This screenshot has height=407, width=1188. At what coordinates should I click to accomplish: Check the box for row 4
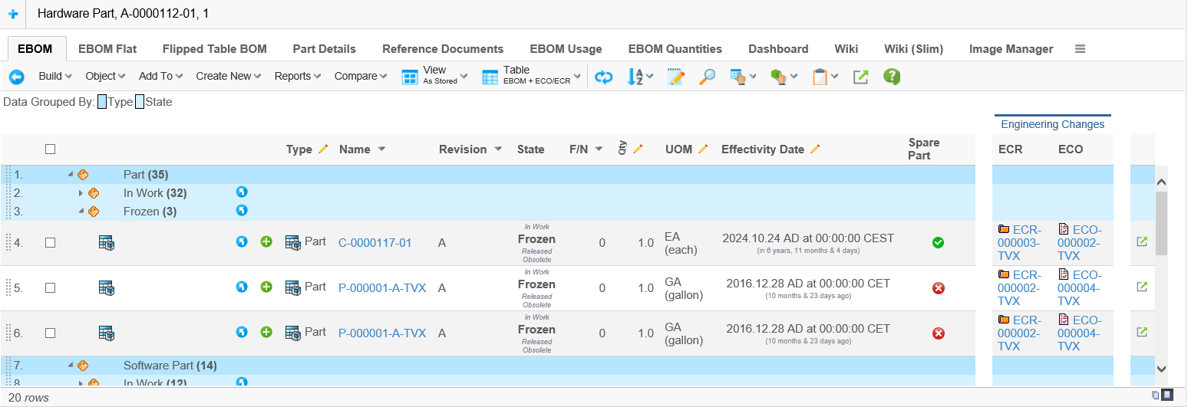[x=51, y=243]
